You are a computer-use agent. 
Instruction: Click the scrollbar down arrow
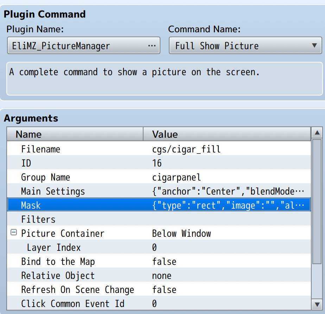tap(317, 304)
